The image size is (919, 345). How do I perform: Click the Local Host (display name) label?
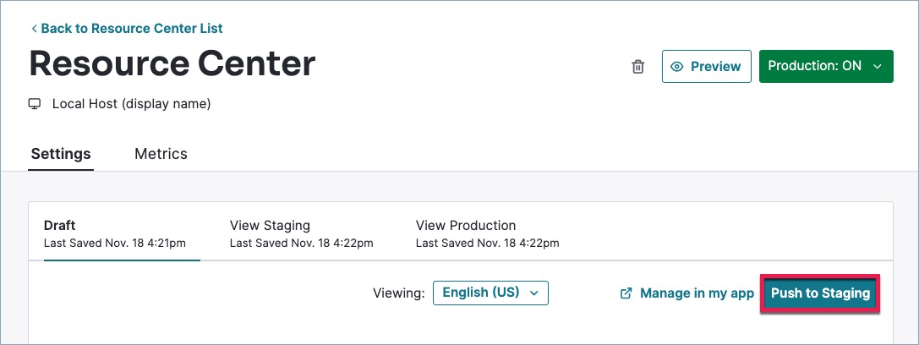131,104
